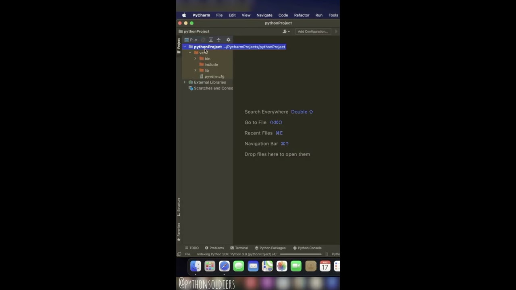Open Contacts from the Dock

[311, 266]
